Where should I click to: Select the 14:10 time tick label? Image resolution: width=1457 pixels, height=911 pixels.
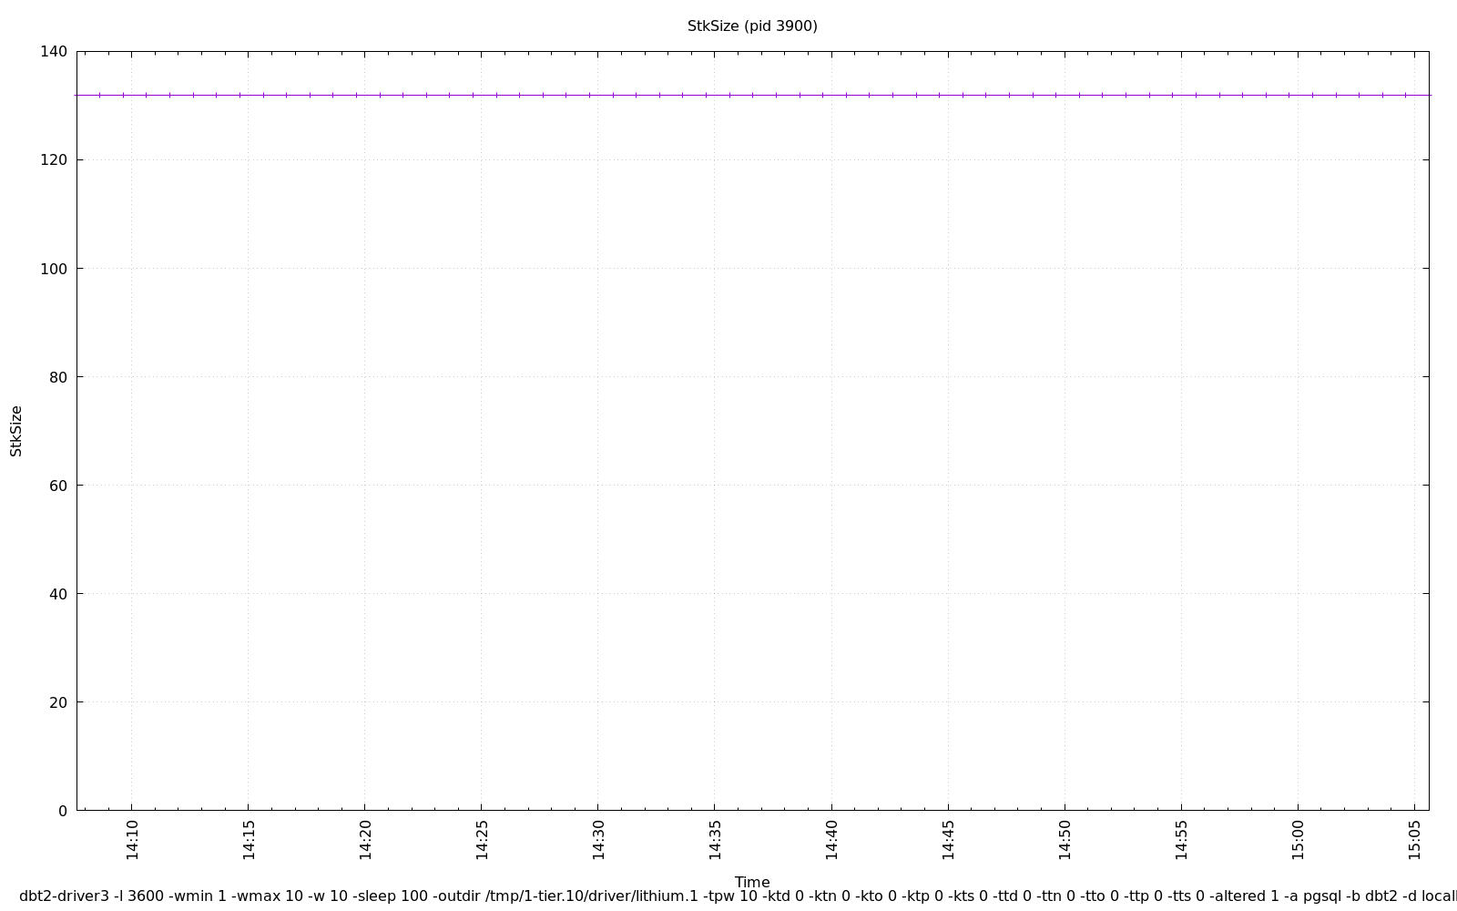(131, 839)
